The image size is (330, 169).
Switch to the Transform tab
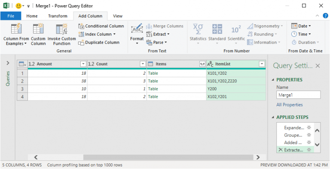(58, 16)
